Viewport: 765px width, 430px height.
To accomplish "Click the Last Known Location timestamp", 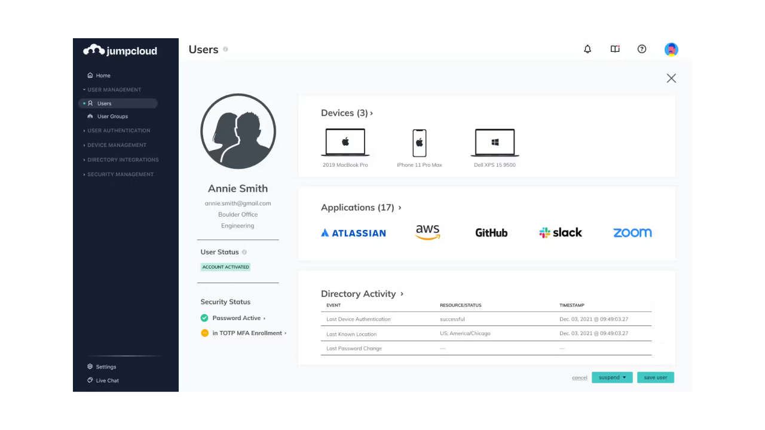I will 594,334.
